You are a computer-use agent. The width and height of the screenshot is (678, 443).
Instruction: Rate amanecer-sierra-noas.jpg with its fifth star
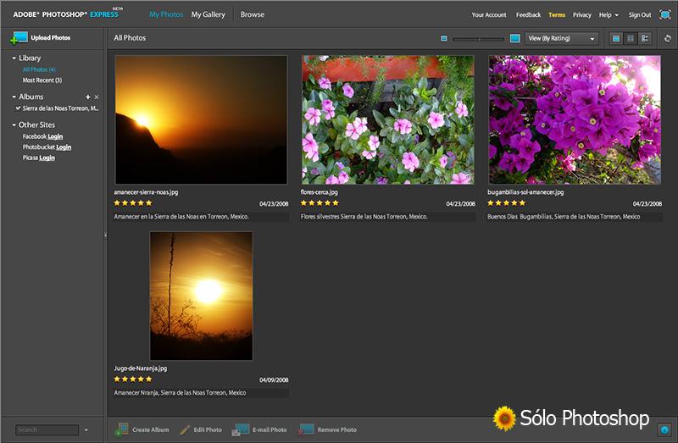coord(149,202)
